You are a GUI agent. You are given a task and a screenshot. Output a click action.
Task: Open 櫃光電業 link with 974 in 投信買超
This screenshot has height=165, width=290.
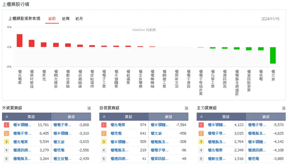[x=118, y=125]
